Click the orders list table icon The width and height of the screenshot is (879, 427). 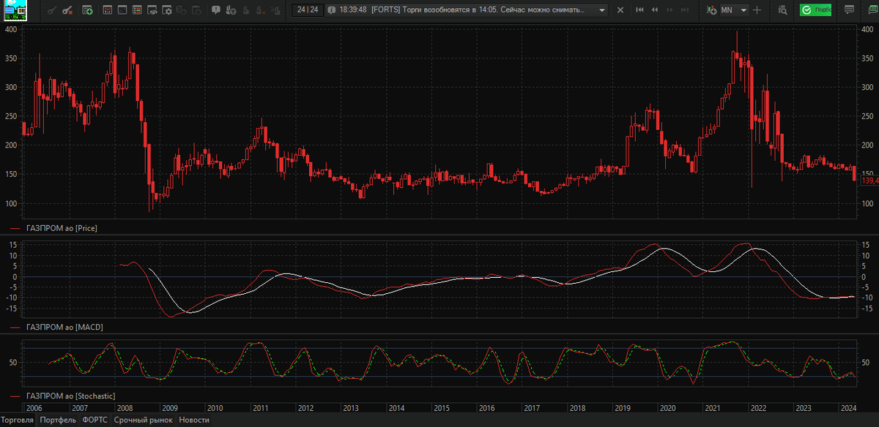pos(137,10)
